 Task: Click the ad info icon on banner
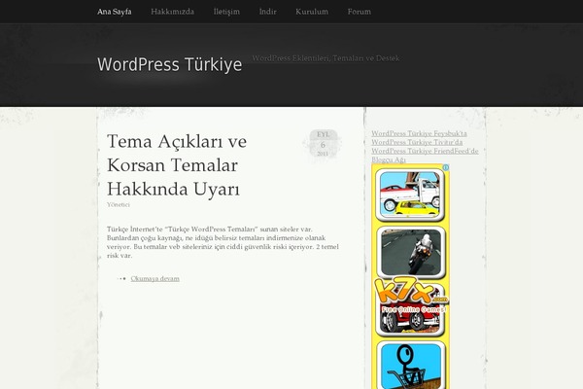445,167
